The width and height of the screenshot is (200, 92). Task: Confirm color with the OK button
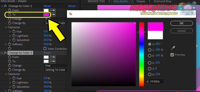coord(181,23)
